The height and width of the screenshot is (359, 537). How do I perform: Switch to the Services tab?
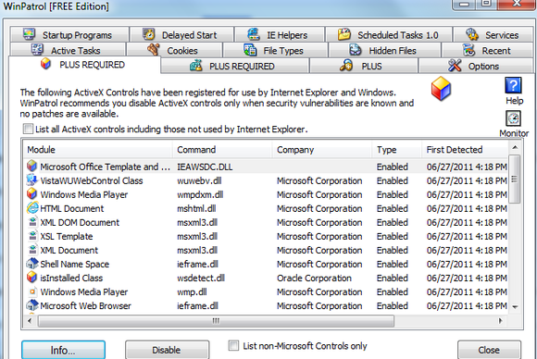(493, 34)
